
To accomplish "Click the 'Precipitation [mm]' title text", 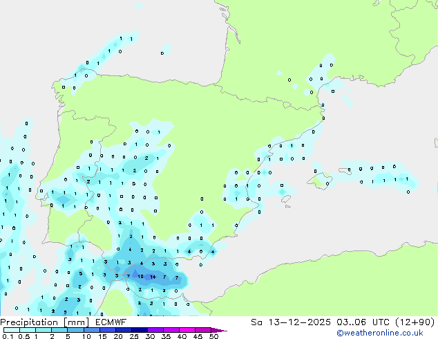I will coord(45,322).
